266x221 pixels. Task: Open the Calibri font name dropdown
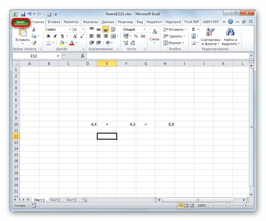point(70,29)
